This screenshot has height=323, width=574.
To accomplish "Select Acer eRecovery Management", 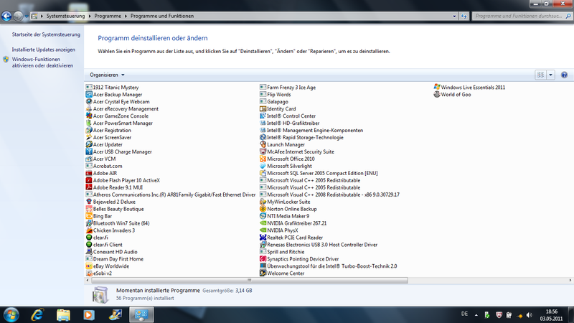I will 122,109.
